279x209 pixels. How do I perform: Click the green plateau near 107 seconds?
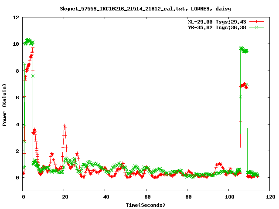click(244, 50)
